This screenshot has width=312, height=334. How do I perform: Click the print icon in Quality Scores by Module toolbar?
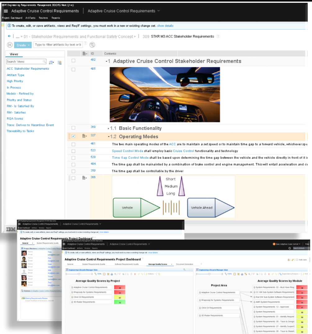242,274
